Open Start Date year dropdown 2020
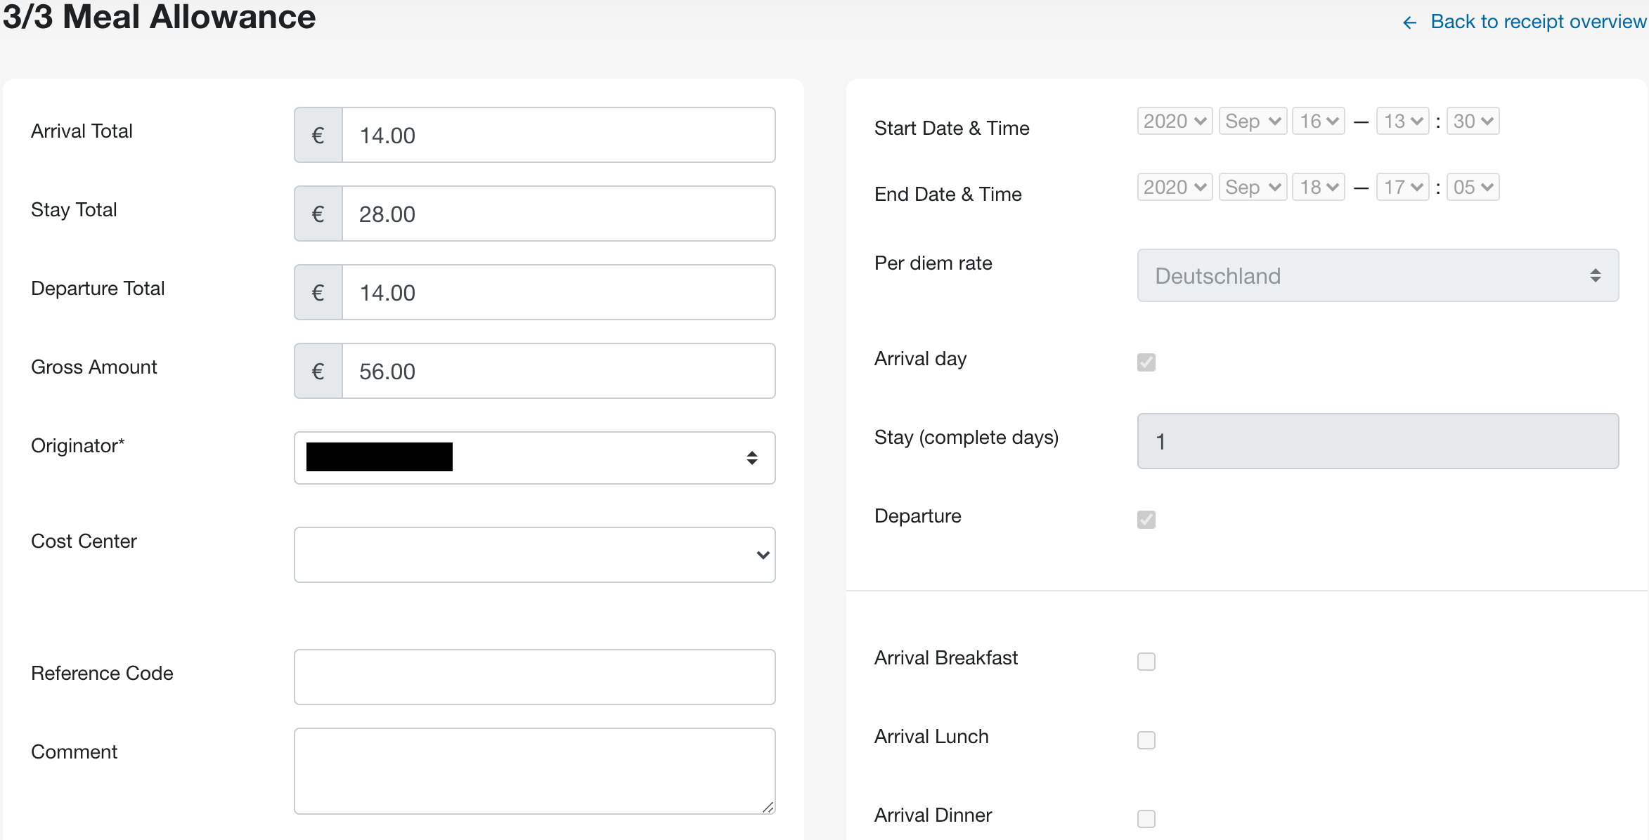Image resolution: width=1649 pixels, height=840 pixels. (1175, 122)
